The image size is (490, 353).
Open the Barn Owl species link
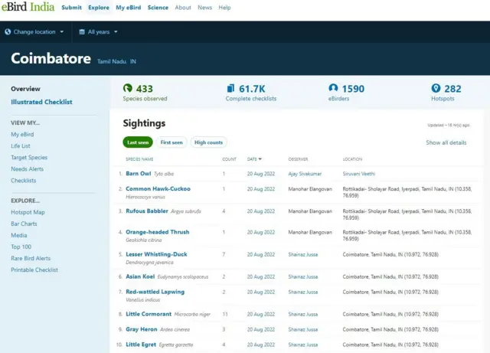click(138, 174)
